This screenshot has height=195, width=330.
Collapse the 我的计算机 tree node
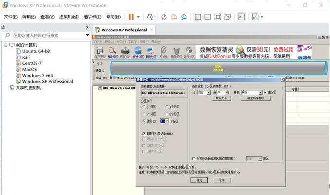(6, 45)
